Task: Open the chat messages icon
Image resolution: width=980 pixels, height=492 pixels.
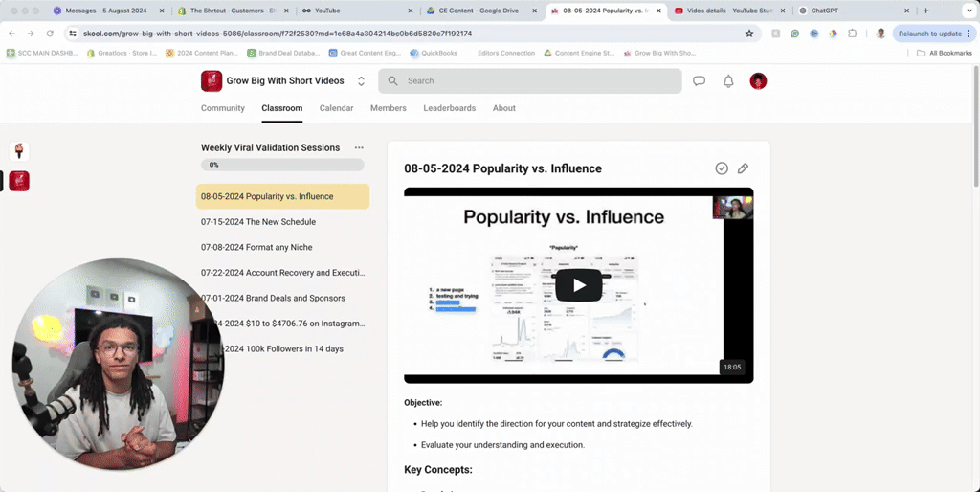Action: 699,81
